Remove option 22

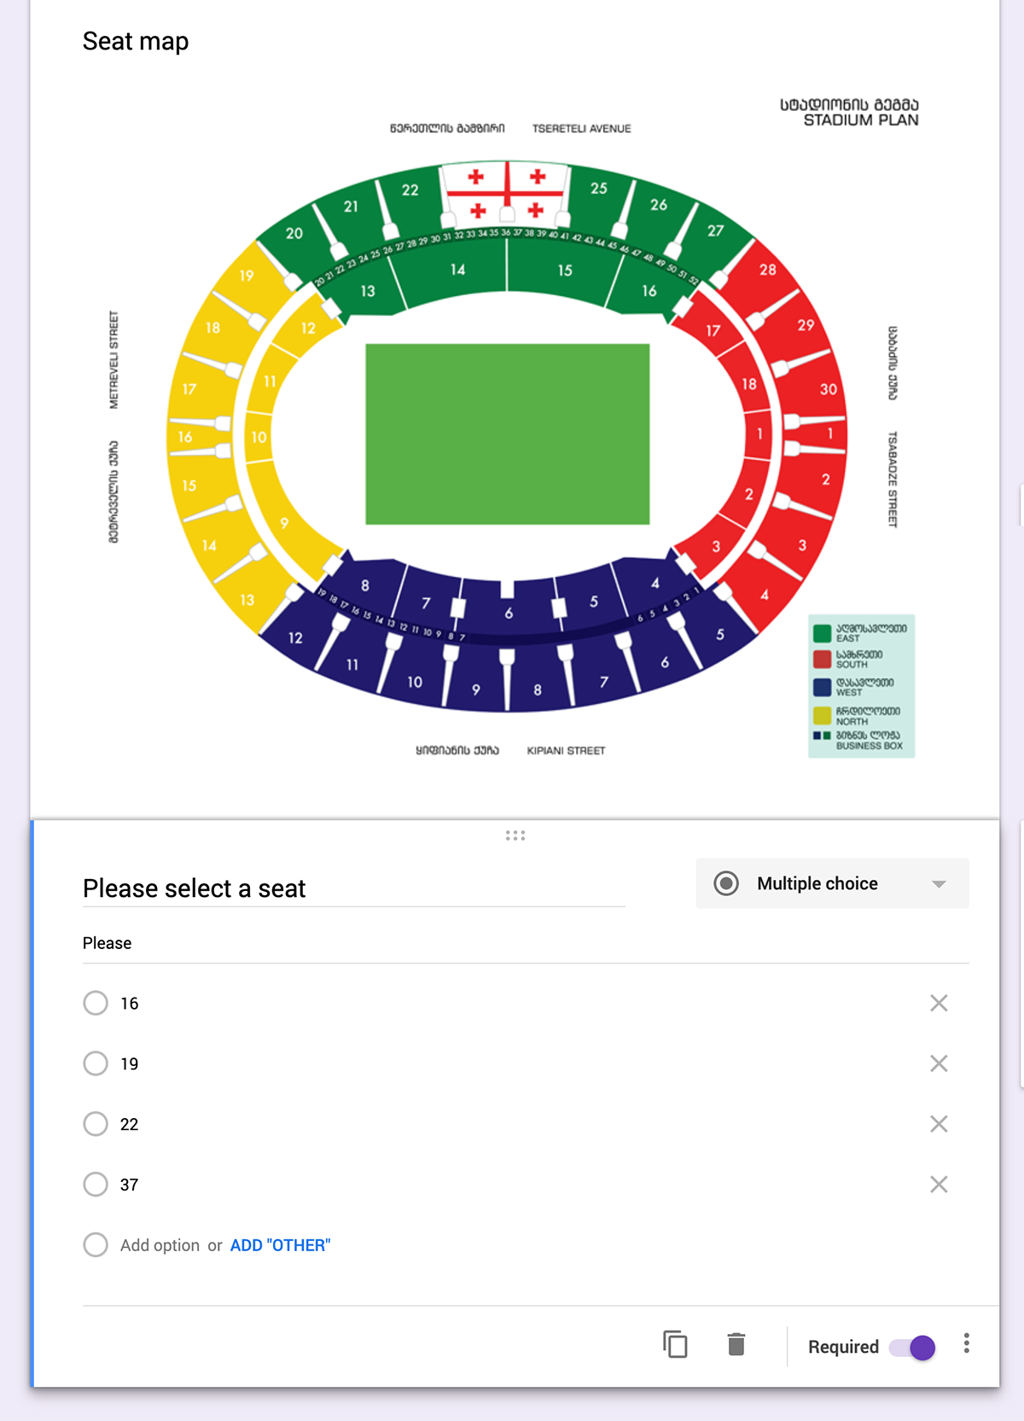(x=939, y=1124)
